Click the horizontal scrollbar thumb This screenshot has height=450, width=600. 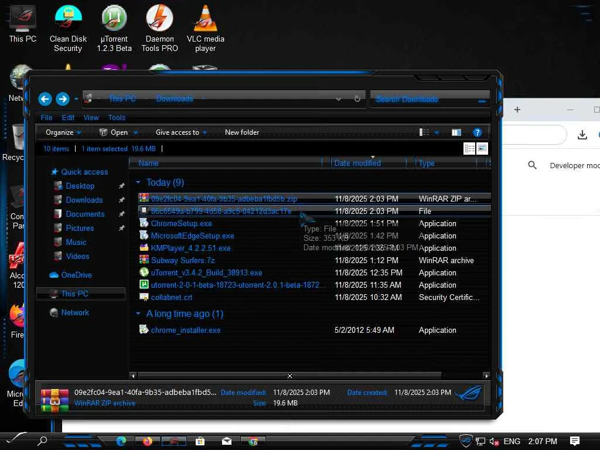289,376
